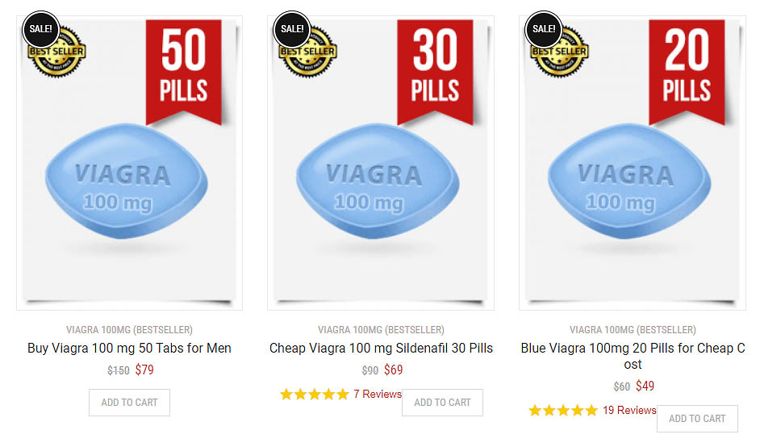Click SALE! badge on 20 pills product
760x447 pixels.
click(x=544, y=29)
